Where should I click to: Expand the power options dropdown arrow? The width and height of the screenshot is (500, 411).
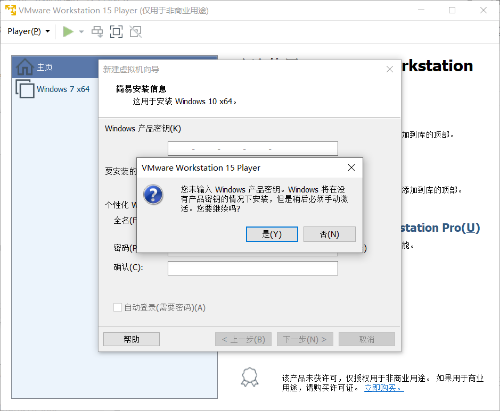point(81,31)
